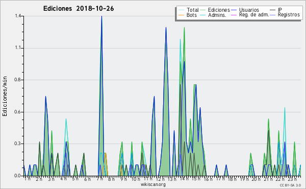Click the cyan Total legend line swatch
Image resolution: width=306 pixels, height=189 pixels.
click(181, 10)
